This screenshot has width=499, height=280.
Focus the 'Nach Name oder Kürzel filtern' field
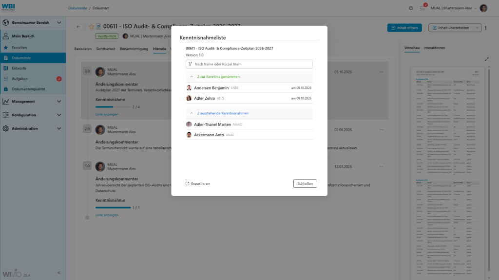pos(249,64)
